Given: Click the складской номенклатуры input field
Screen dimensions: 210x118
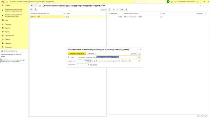Looking at the screenshot, I should 116,57.
